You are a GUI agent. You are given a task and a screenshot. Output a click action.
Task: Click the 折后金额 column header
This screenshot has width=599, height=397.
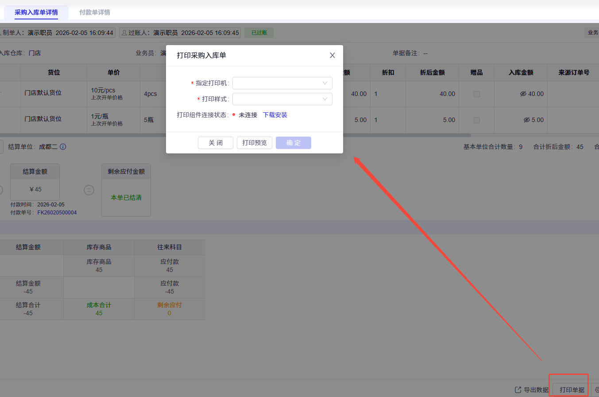click(433, 73)
